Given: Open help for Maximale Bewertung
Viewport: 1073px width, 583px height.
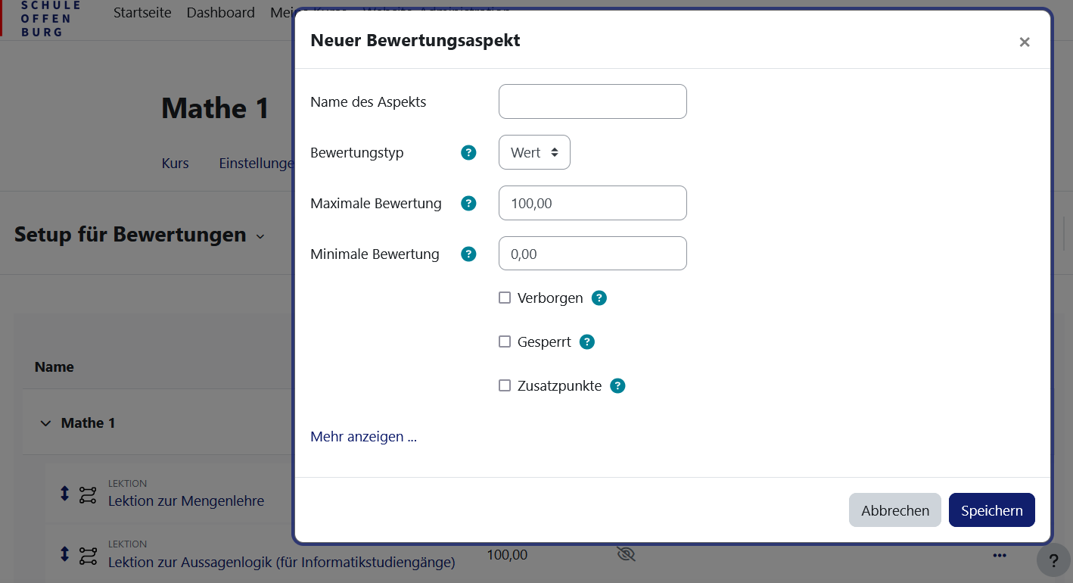Looking at the screenshot, I should tap(469, 203).
